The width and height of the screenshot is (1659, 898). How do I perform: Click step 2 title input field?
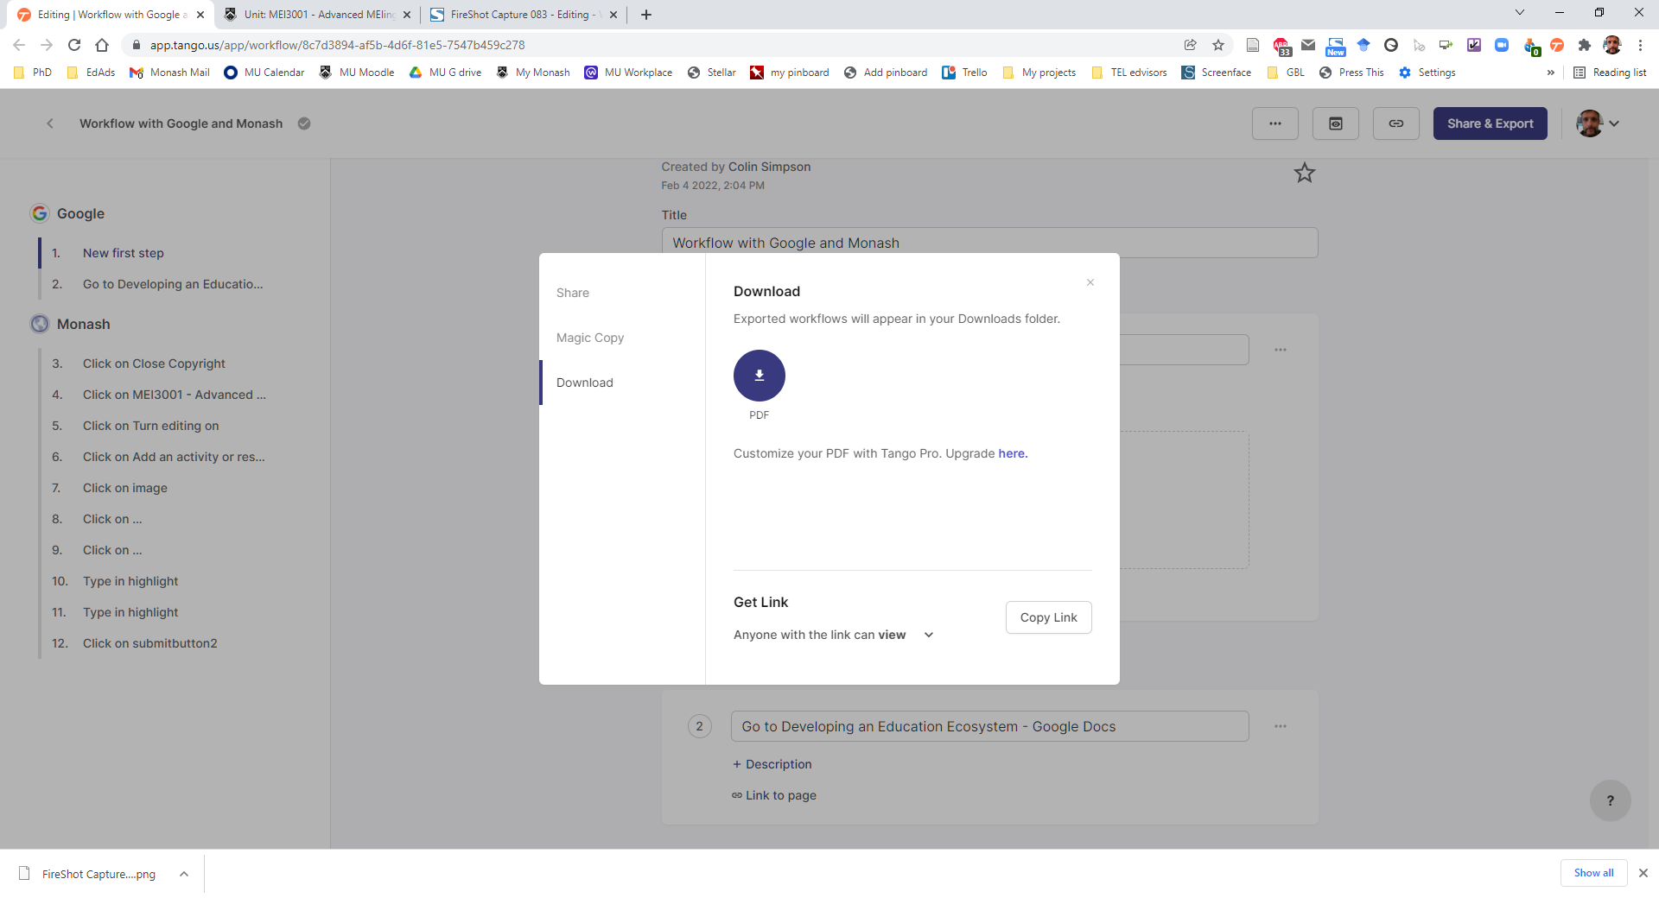click(x=989, y=726)
